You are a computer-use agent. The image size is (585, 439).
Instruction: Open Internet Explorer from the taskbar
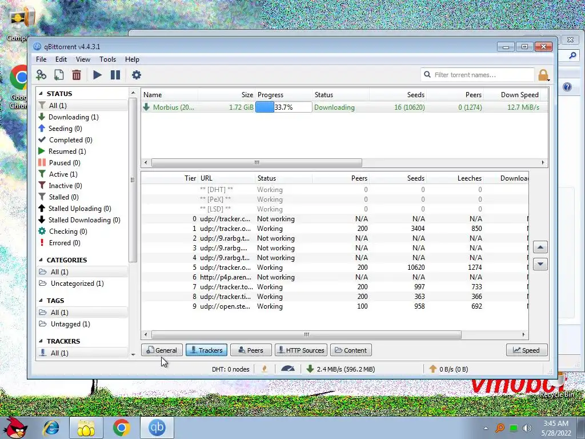coord(51,428)
